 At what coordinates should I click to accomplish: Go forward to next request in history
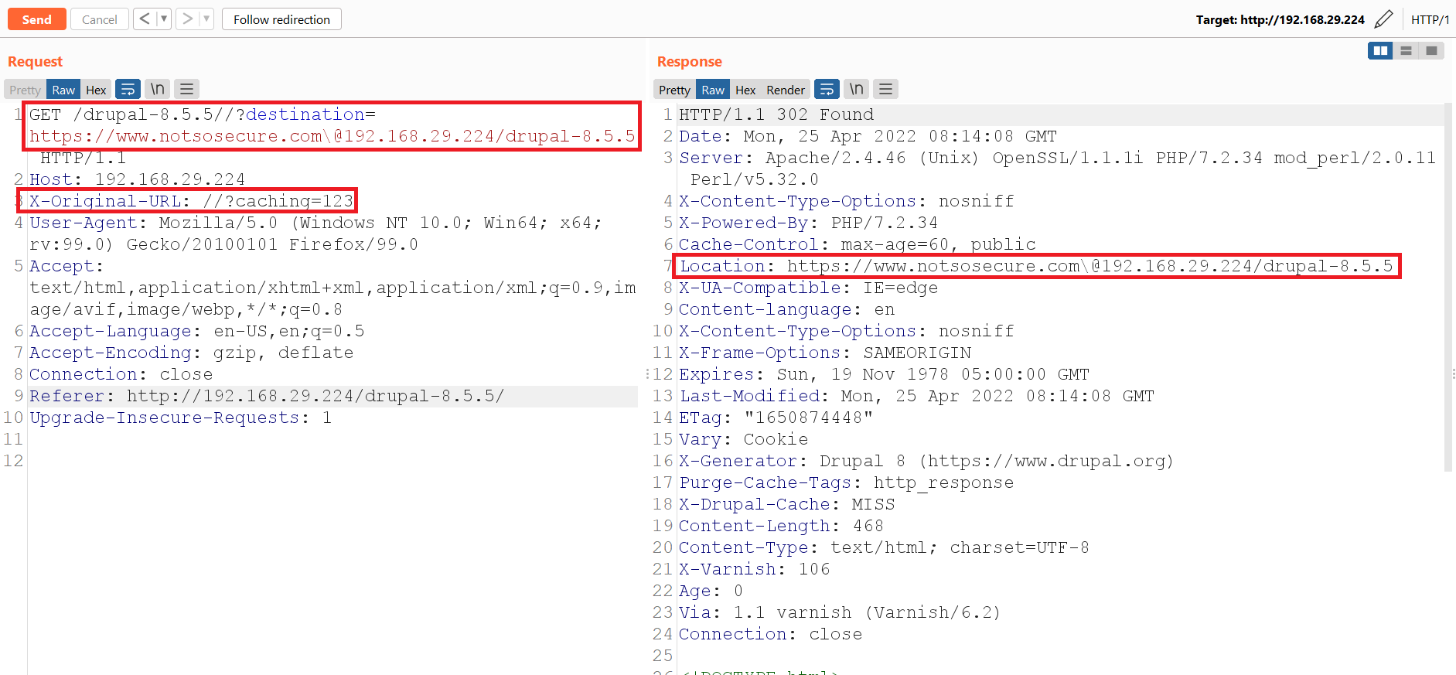pos(187,19)
